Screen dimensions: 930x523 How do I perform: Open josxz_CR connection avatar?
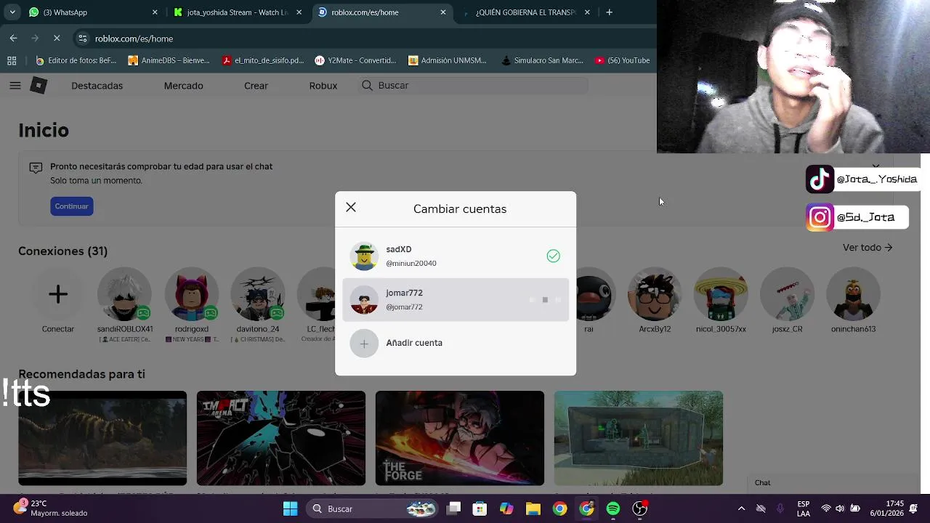[x=787, y=294]
